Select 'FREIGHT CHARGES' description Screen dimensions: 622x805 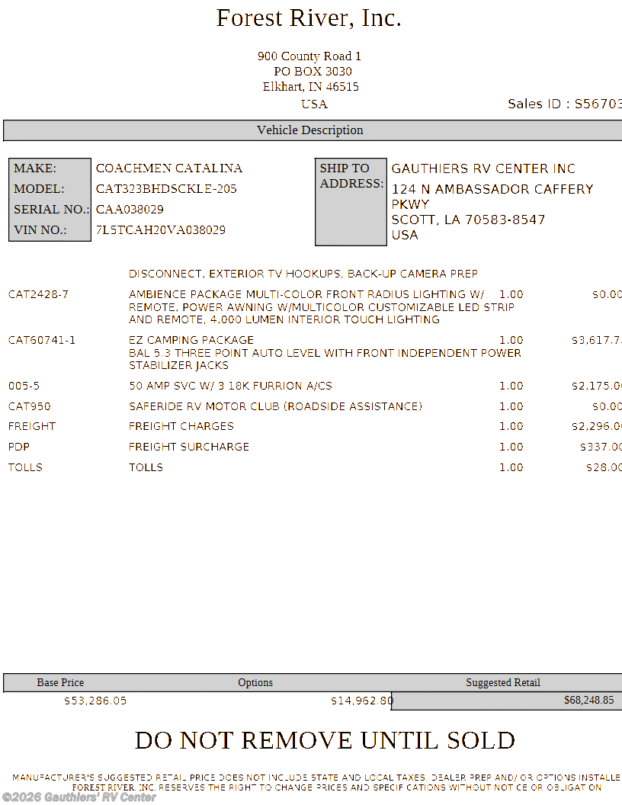(181, 426)
